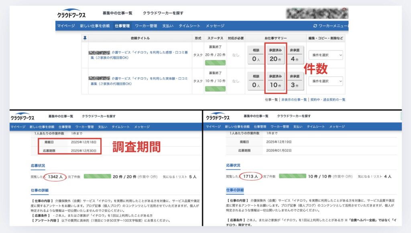Click the 承認済み 20件 counter
Viewport: 411px width, 233px height.
[x=275, y=55]
